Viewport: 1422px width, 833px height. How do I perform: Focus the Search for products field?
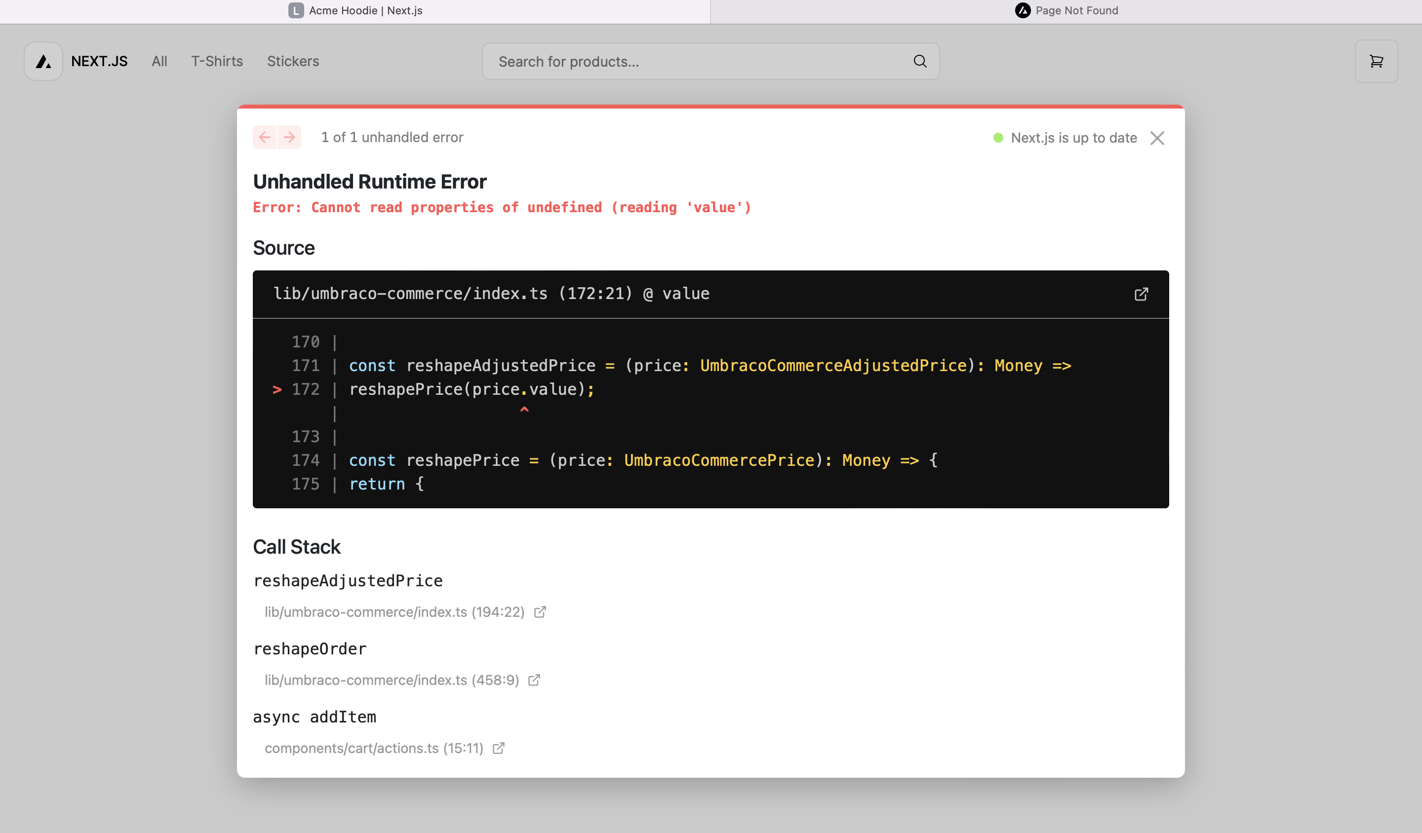click(711, 61)
